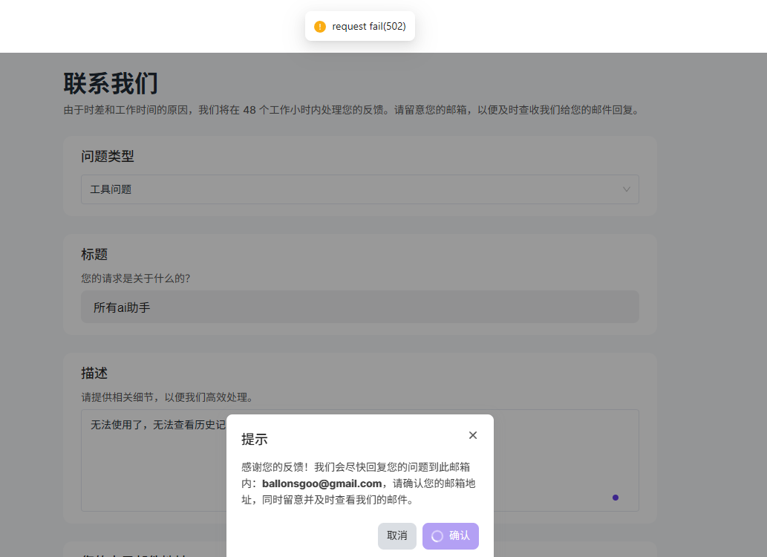Click the 联系我们 page heading
Screen dimensions: 767x557
(x=111, y=83)
